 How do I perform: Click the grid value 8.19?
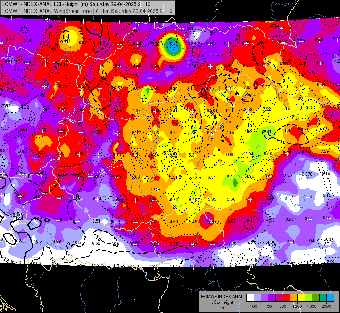[x=326, y=173]
